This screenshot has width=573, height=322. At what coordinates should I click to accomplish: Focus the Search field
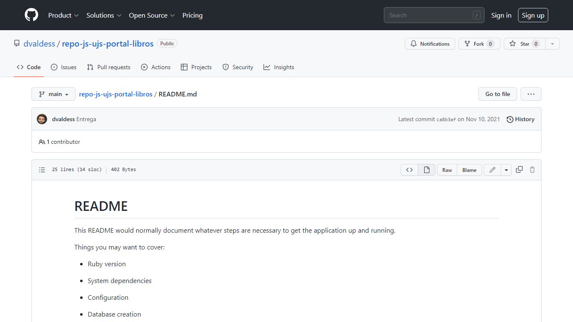[x=434, y=15]
